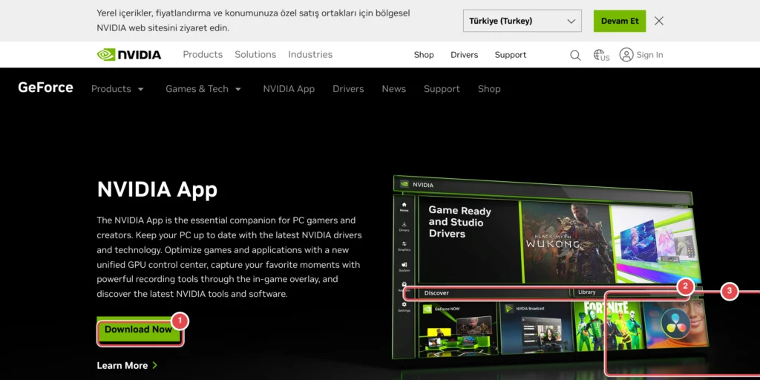This screenshot has width=760, height=380.
Task: Go to Drivers in top header
Action: click(x=465, y=55)
